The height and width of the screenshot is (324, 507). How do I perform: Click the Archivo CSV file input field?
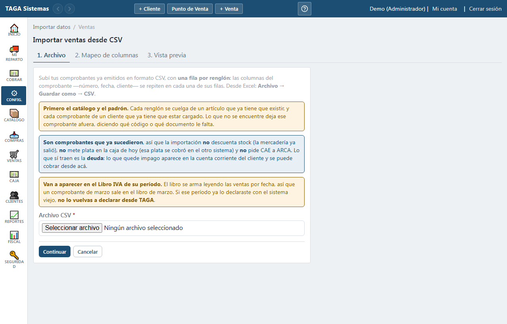coord(172,228)
